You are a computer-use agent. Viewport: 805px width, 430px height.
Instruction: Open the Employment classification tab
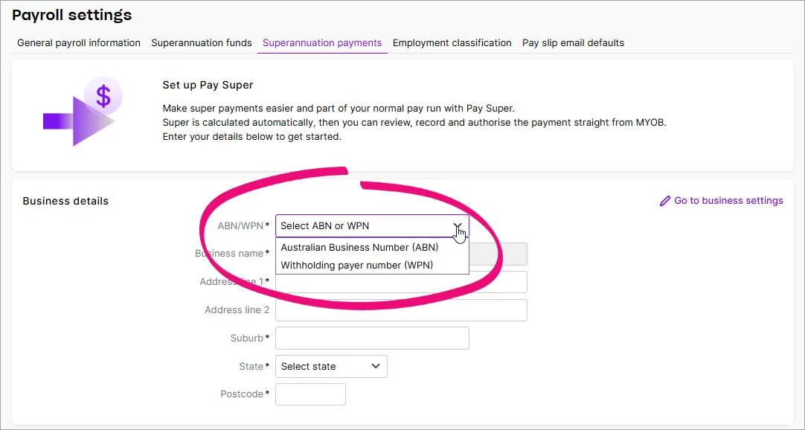[452, 43]
